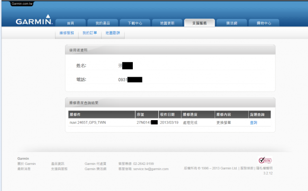Select the 處理完成 status cell
This screenshot has height=191, width=308.
[190, 123]
